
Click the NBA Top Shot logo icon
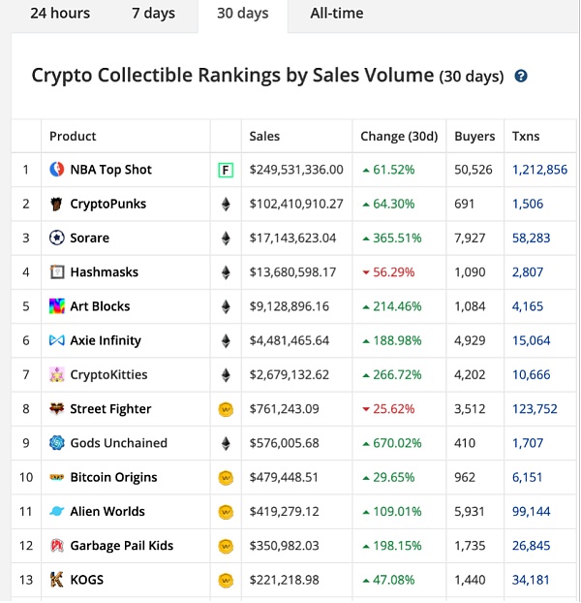tap(57, 170)
